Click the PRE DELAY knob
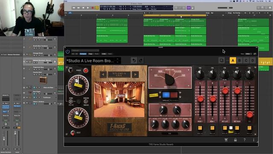Image resolution: width=273 pixels, height=154 pixels. [x=163, y=110]
